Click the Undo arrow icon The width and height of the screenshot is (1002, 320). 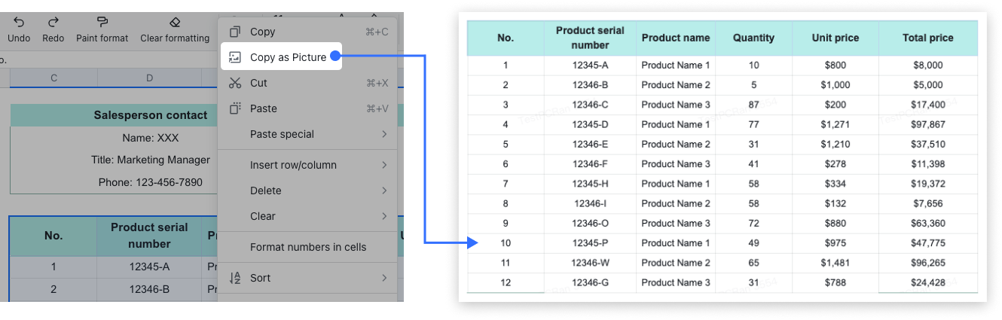click(x=19, y=23)
